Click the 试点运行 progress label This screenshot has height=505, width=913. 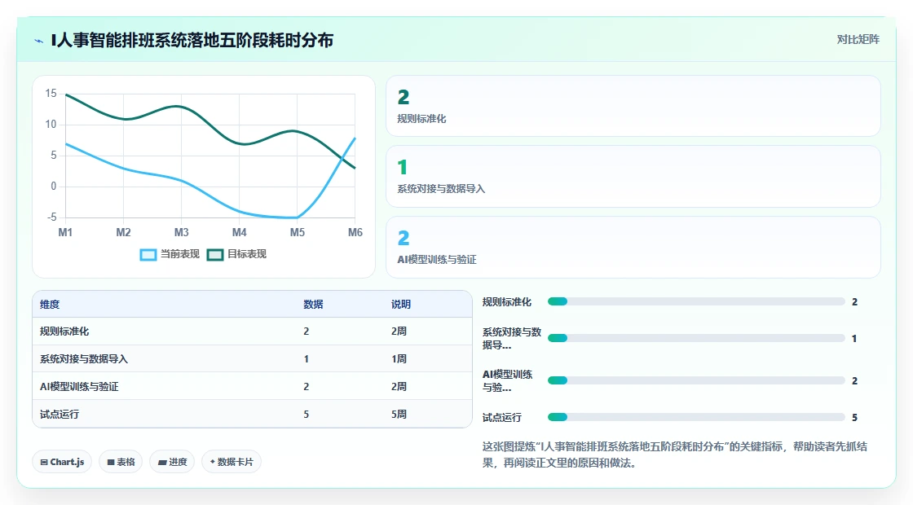[502, 418]
